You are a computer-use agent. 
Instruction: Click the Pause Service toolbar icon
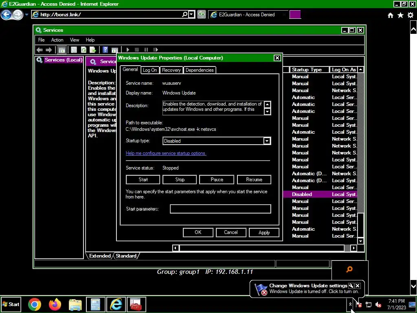pyautogui.click(x=146, y=50)
